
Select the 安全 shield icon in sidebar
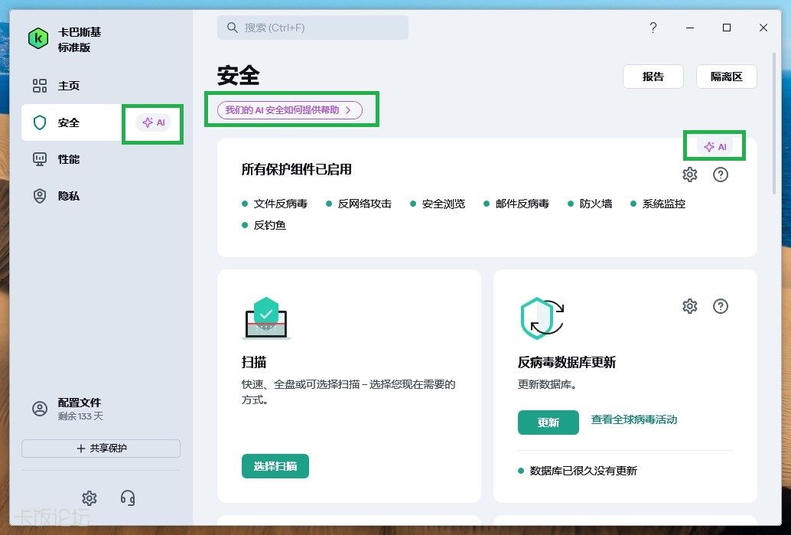point(39,122)
